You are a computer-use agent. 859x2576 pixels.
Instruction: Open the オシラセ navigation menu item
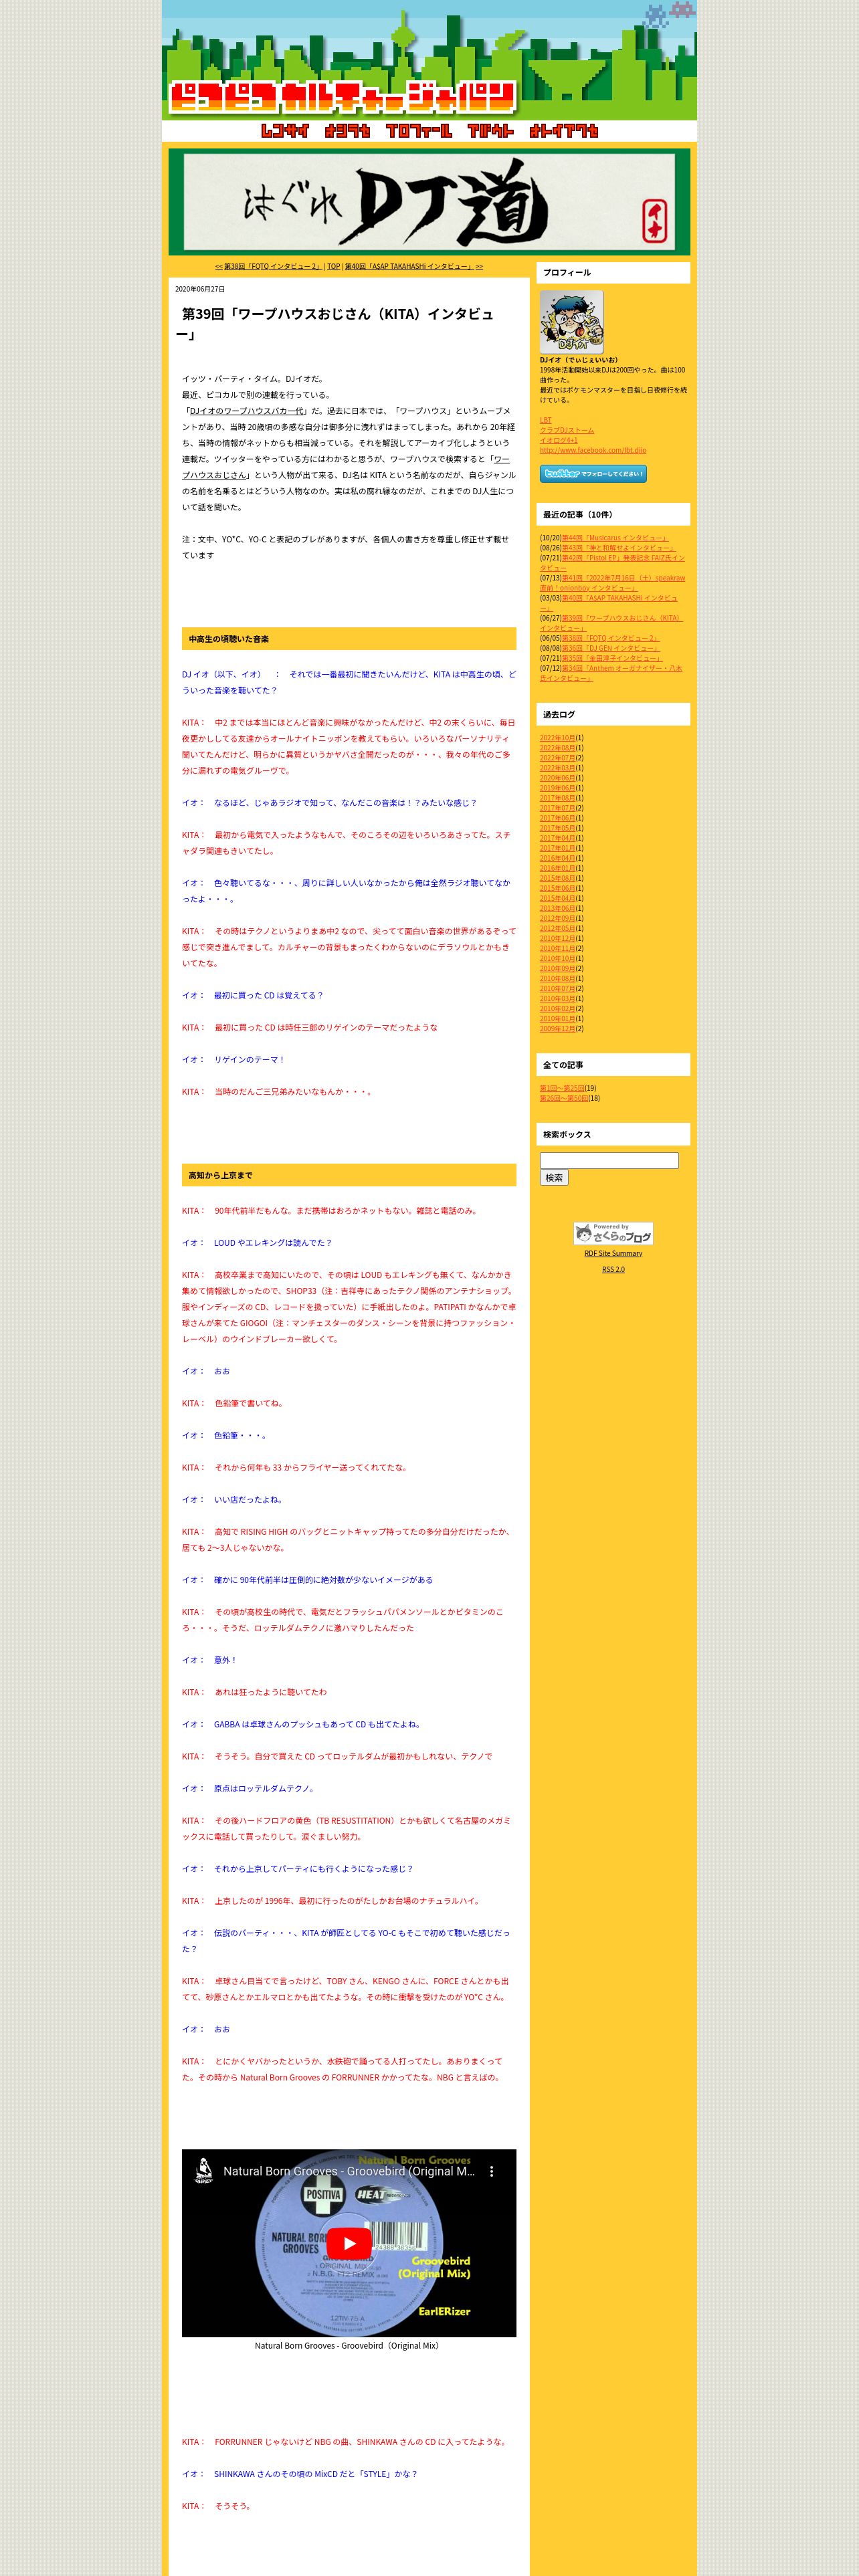(348, 131)
